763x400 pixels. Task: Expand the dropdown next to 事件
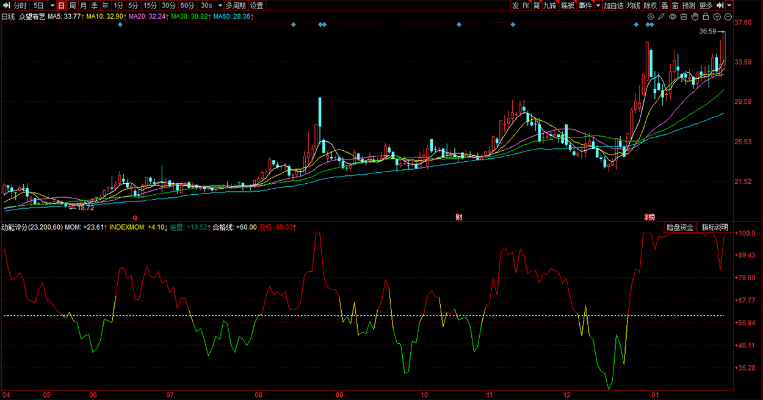pyautogui.click(x=598, y=5)
